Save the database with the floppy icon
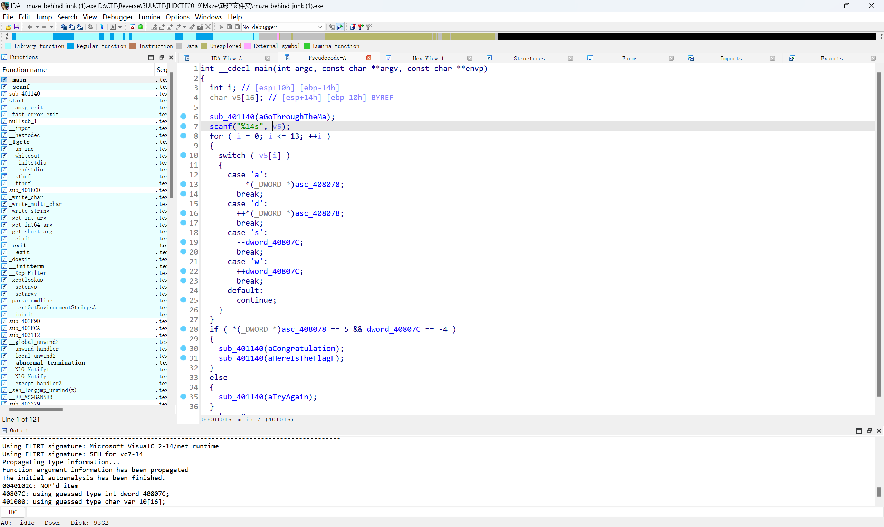 pos(16,27)
